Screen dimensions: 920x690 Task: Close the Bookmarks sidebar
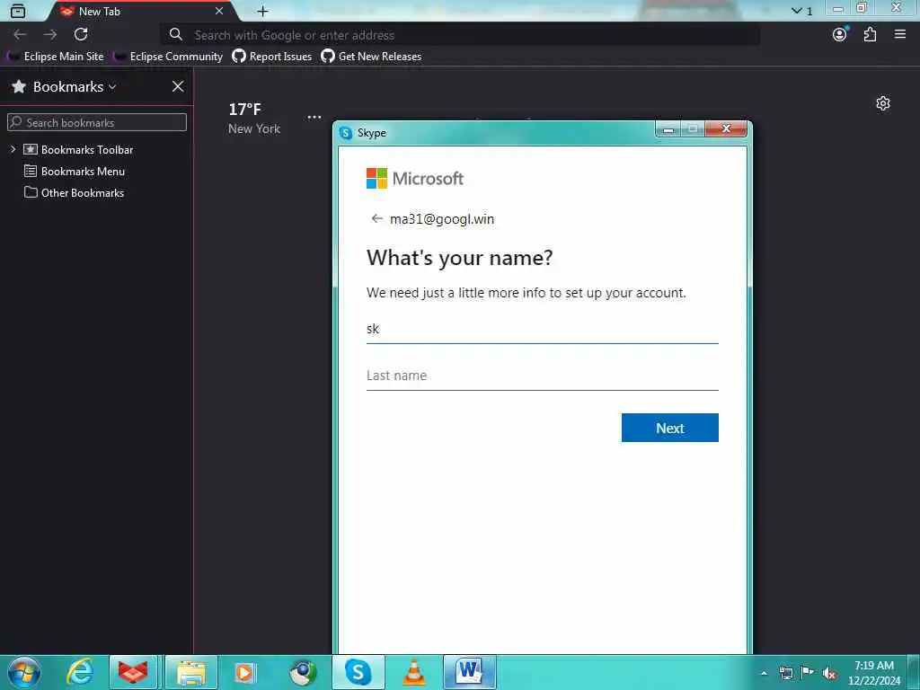coord(178,87)
